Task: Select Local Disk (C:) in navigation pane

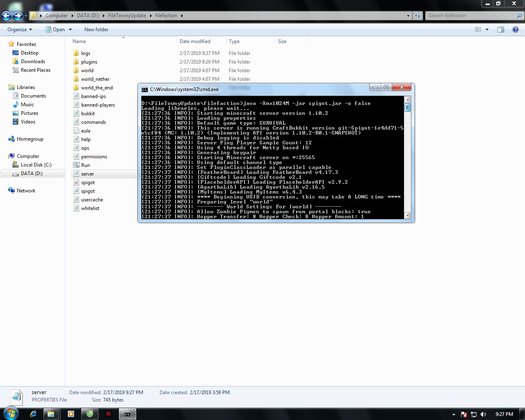Action: [36, 165]
